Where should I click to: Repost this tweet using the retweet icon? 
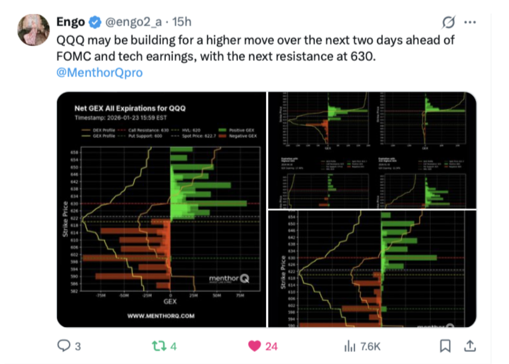click(157, 346)
